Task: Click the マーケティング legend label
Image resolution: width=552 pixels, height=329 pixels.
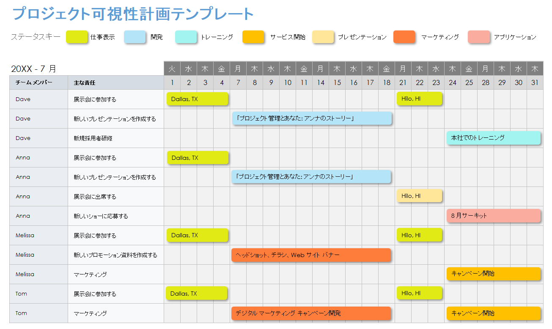Action: pos(440,37)
